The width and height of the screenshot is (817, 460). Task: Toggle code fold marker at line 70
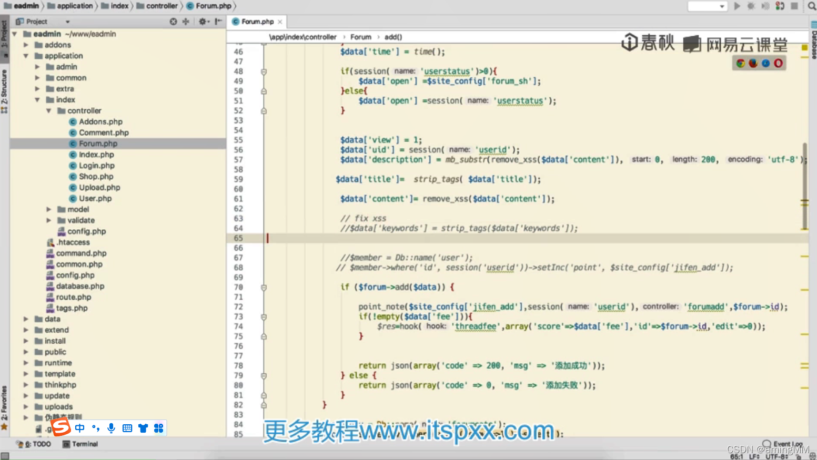[x=264, y=288]
